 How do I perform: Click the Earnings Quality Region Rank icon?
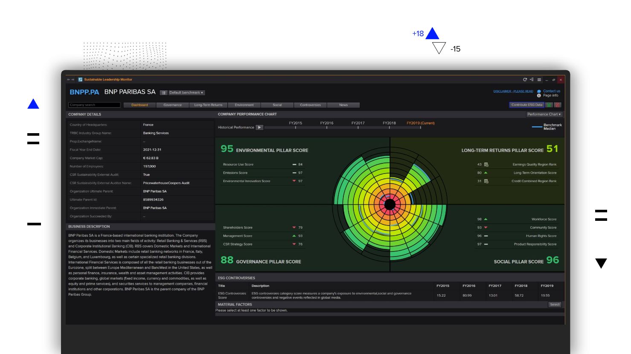point(486,165)
